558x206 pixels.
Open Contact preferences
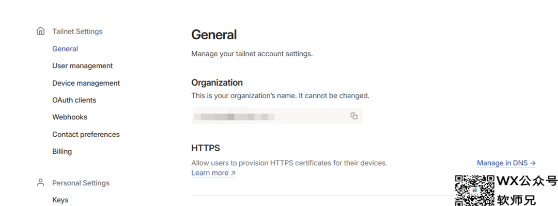(x=86, y=134)
